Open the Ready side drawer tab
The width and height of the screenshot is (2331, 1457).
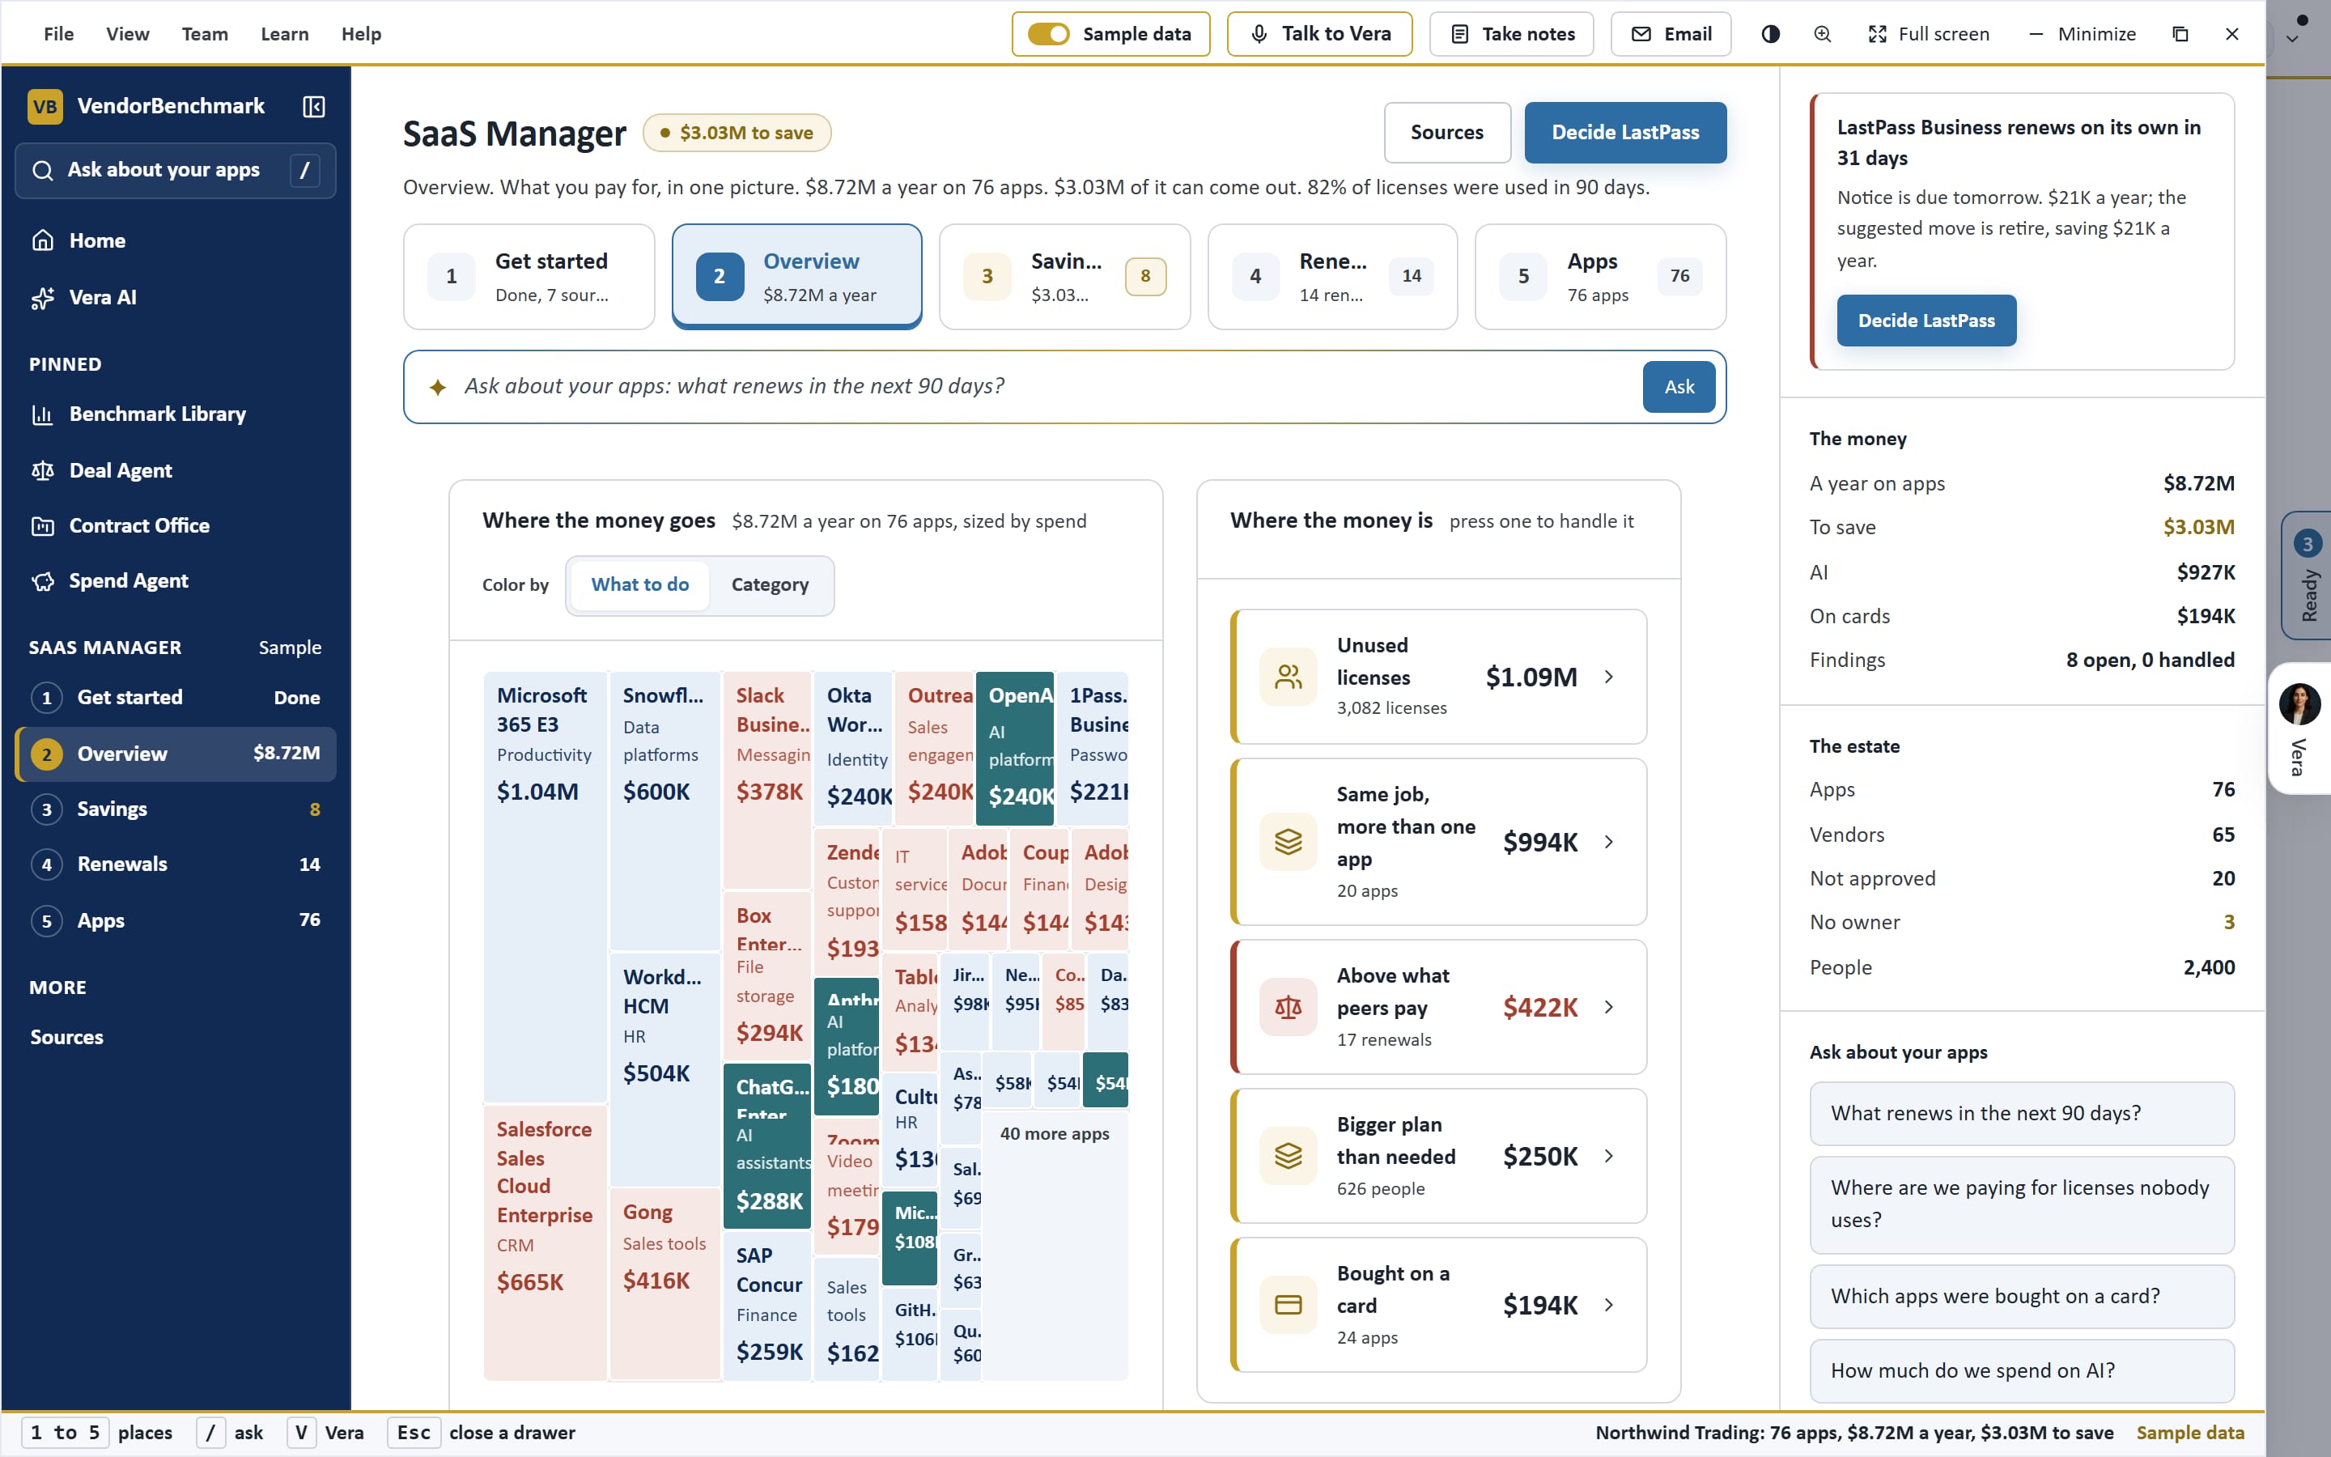click(2307, 576)
